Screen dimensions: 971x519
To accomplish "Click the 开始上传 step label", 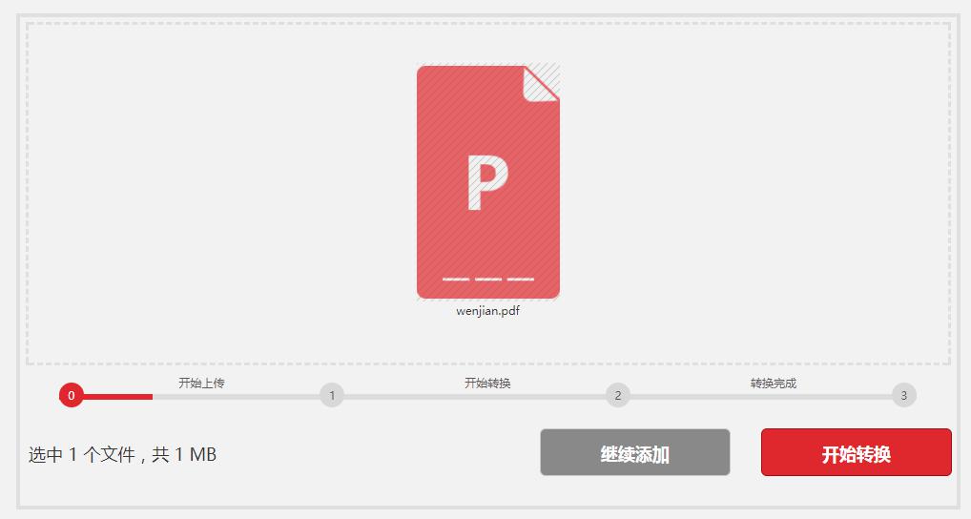I will 201,383.
